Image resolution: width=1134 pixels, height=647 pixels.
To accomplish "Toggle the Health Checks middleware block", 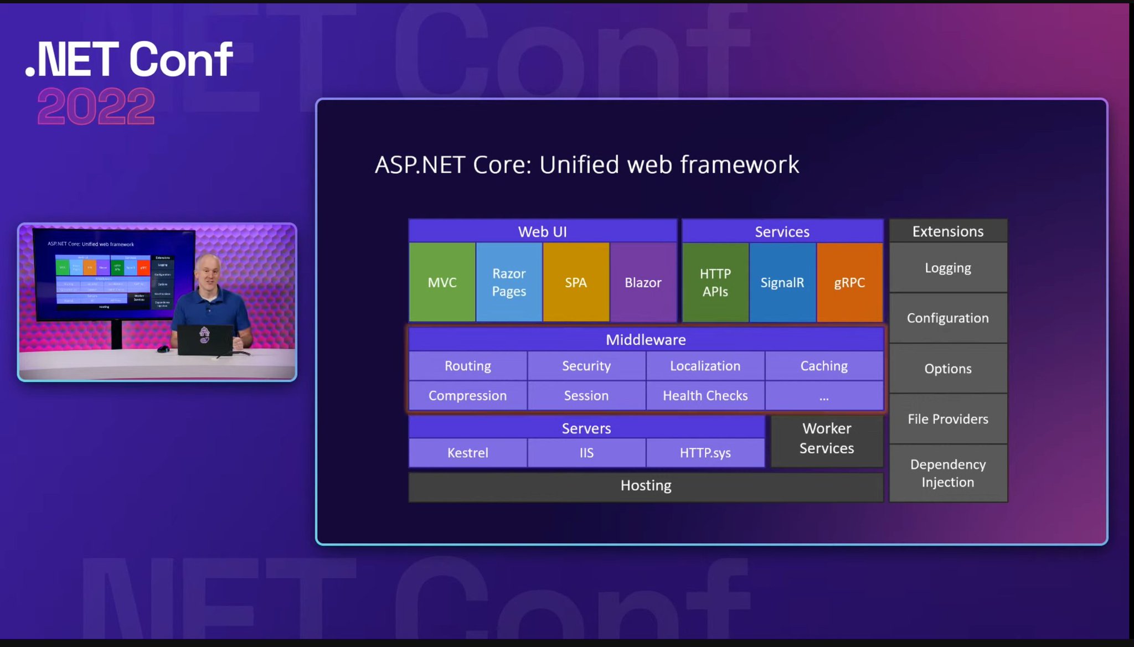I will tap(705, 395).
